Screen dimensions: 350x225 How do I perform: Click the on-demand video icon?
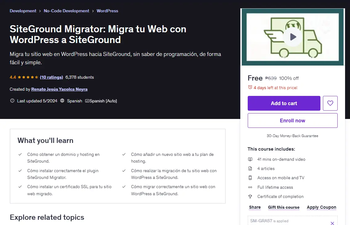click(x=250, y=159)
